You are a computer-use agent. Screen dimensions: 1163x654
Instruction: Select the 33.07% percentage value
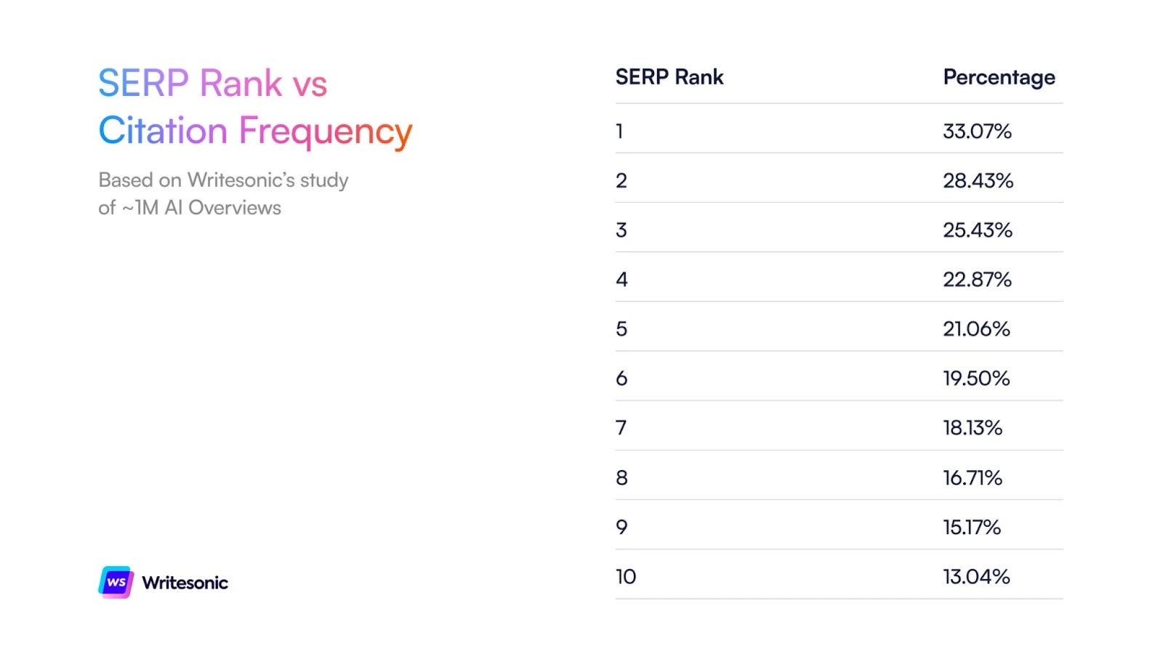click(x=977, y=132)
